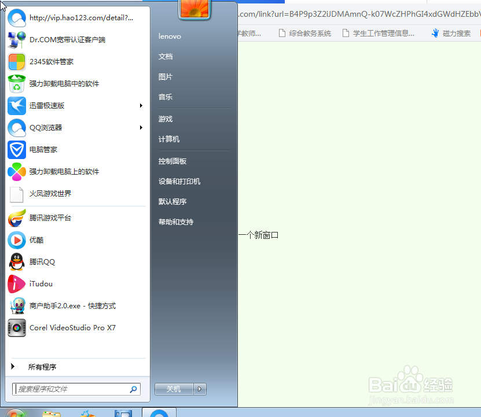Open 计算机 in Start menu
Screen dimensions: 481x417
click(x=168, y=139)
